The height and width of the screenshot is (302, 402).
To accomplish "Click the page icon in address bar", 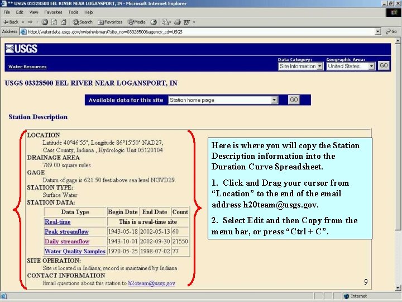I will [23, 32].
